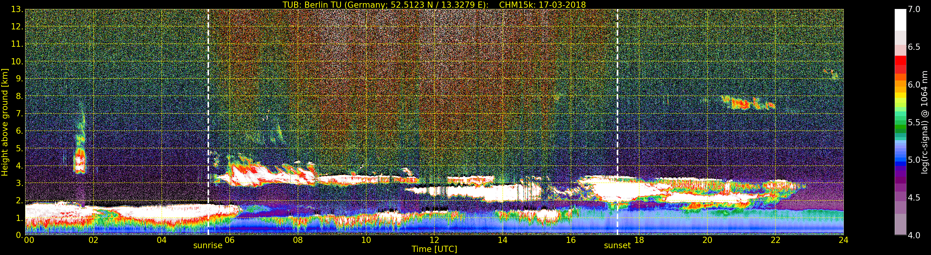Click the colorbar tick label '4.0'
This screenshot has height=255, width=931.
coord(914,235)
